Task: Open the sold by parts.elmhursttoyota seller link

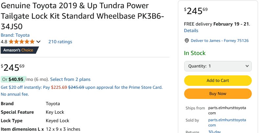Action: (227, 123)
